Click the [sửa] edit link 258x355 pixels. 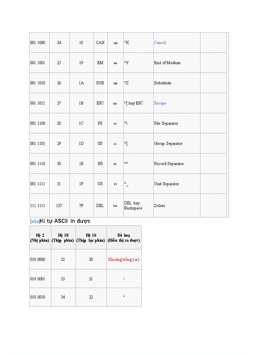pos(35,221)
